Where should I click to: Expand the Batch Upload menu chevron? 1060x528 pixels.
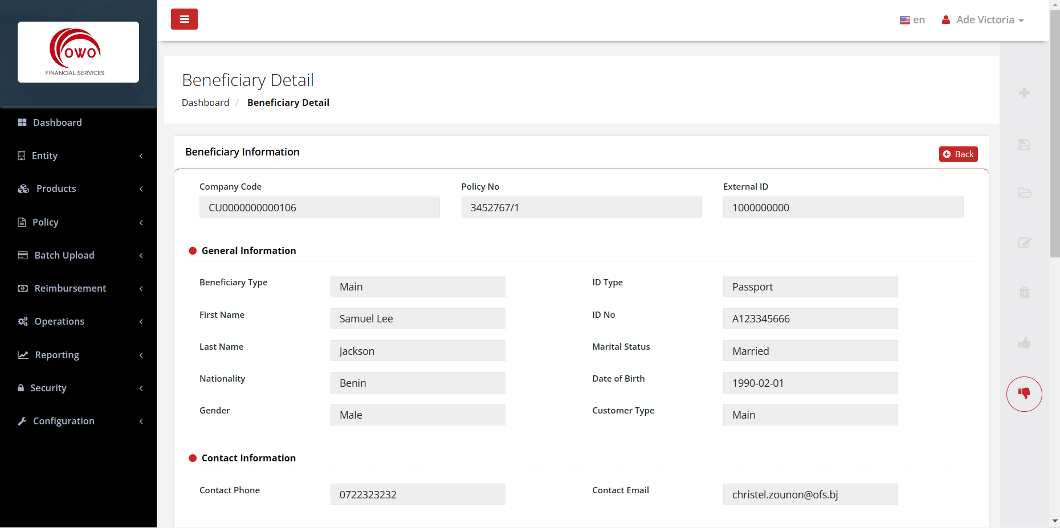(141, 255)
